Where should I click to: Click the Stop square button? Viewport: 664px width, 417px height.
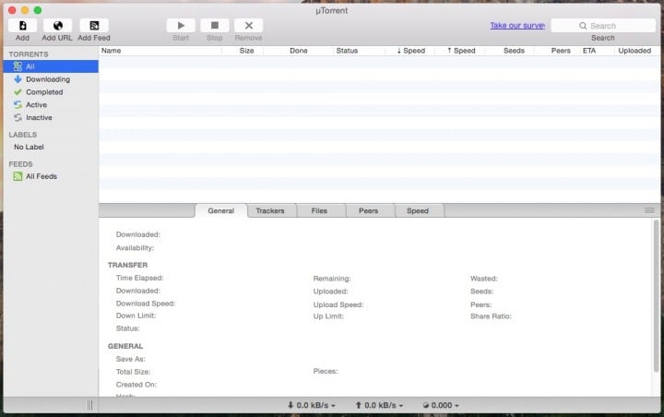[x=215, y=26]
